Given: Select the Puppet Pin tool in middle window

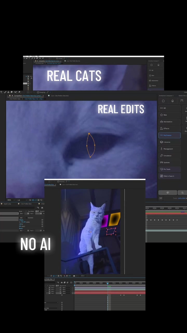Looking at the screenshot, I should pos(19,92).
